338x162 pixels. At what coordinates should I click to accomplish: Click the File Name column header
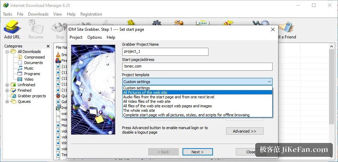(61, 47)
